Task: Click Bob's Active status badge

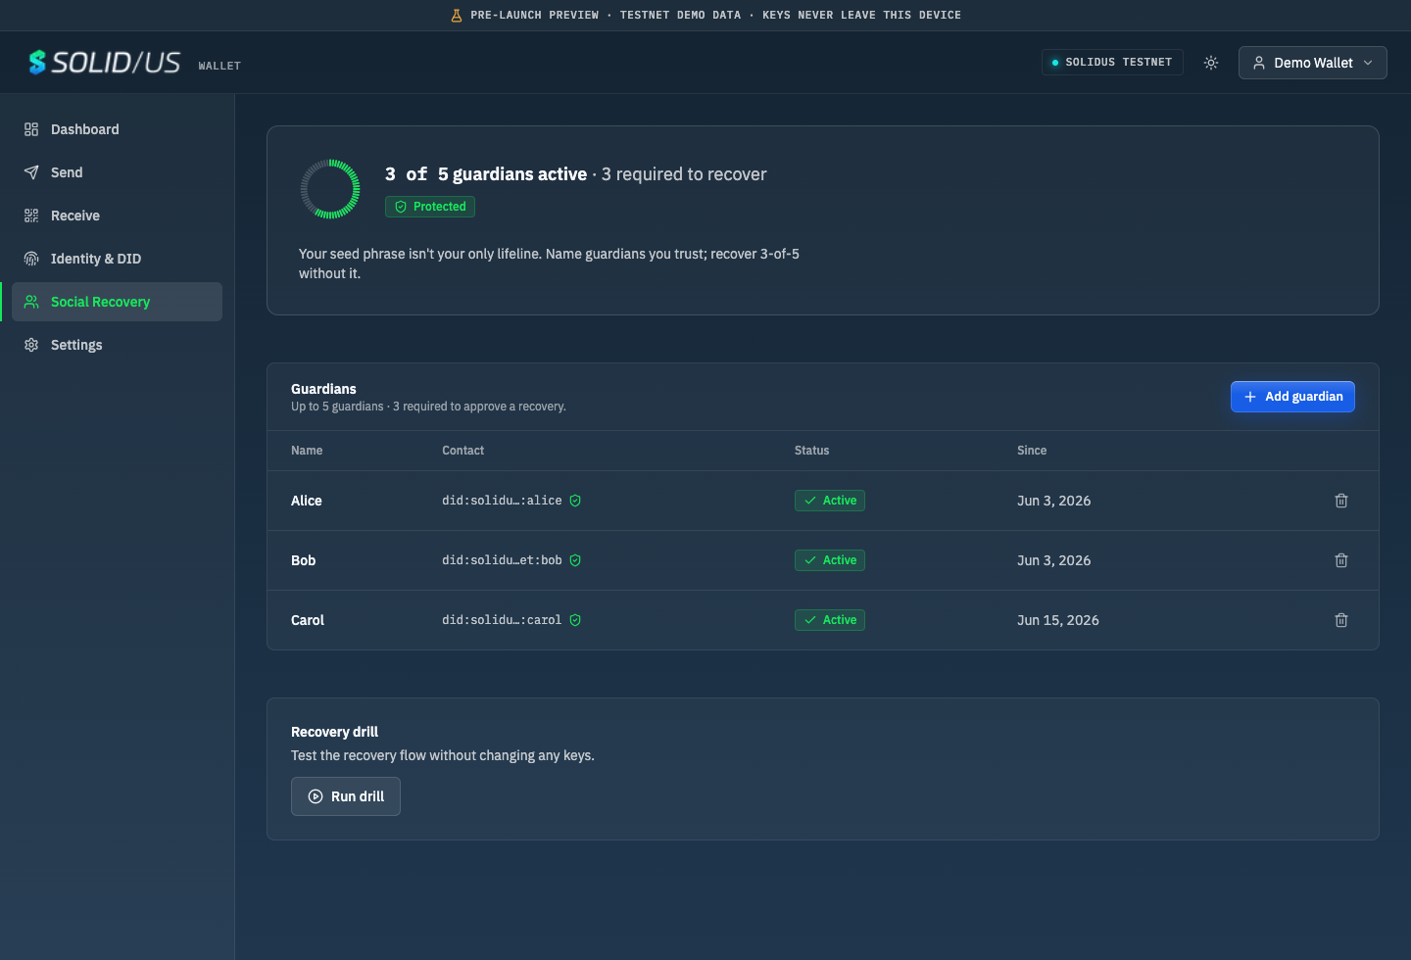Action: [830, 560]
